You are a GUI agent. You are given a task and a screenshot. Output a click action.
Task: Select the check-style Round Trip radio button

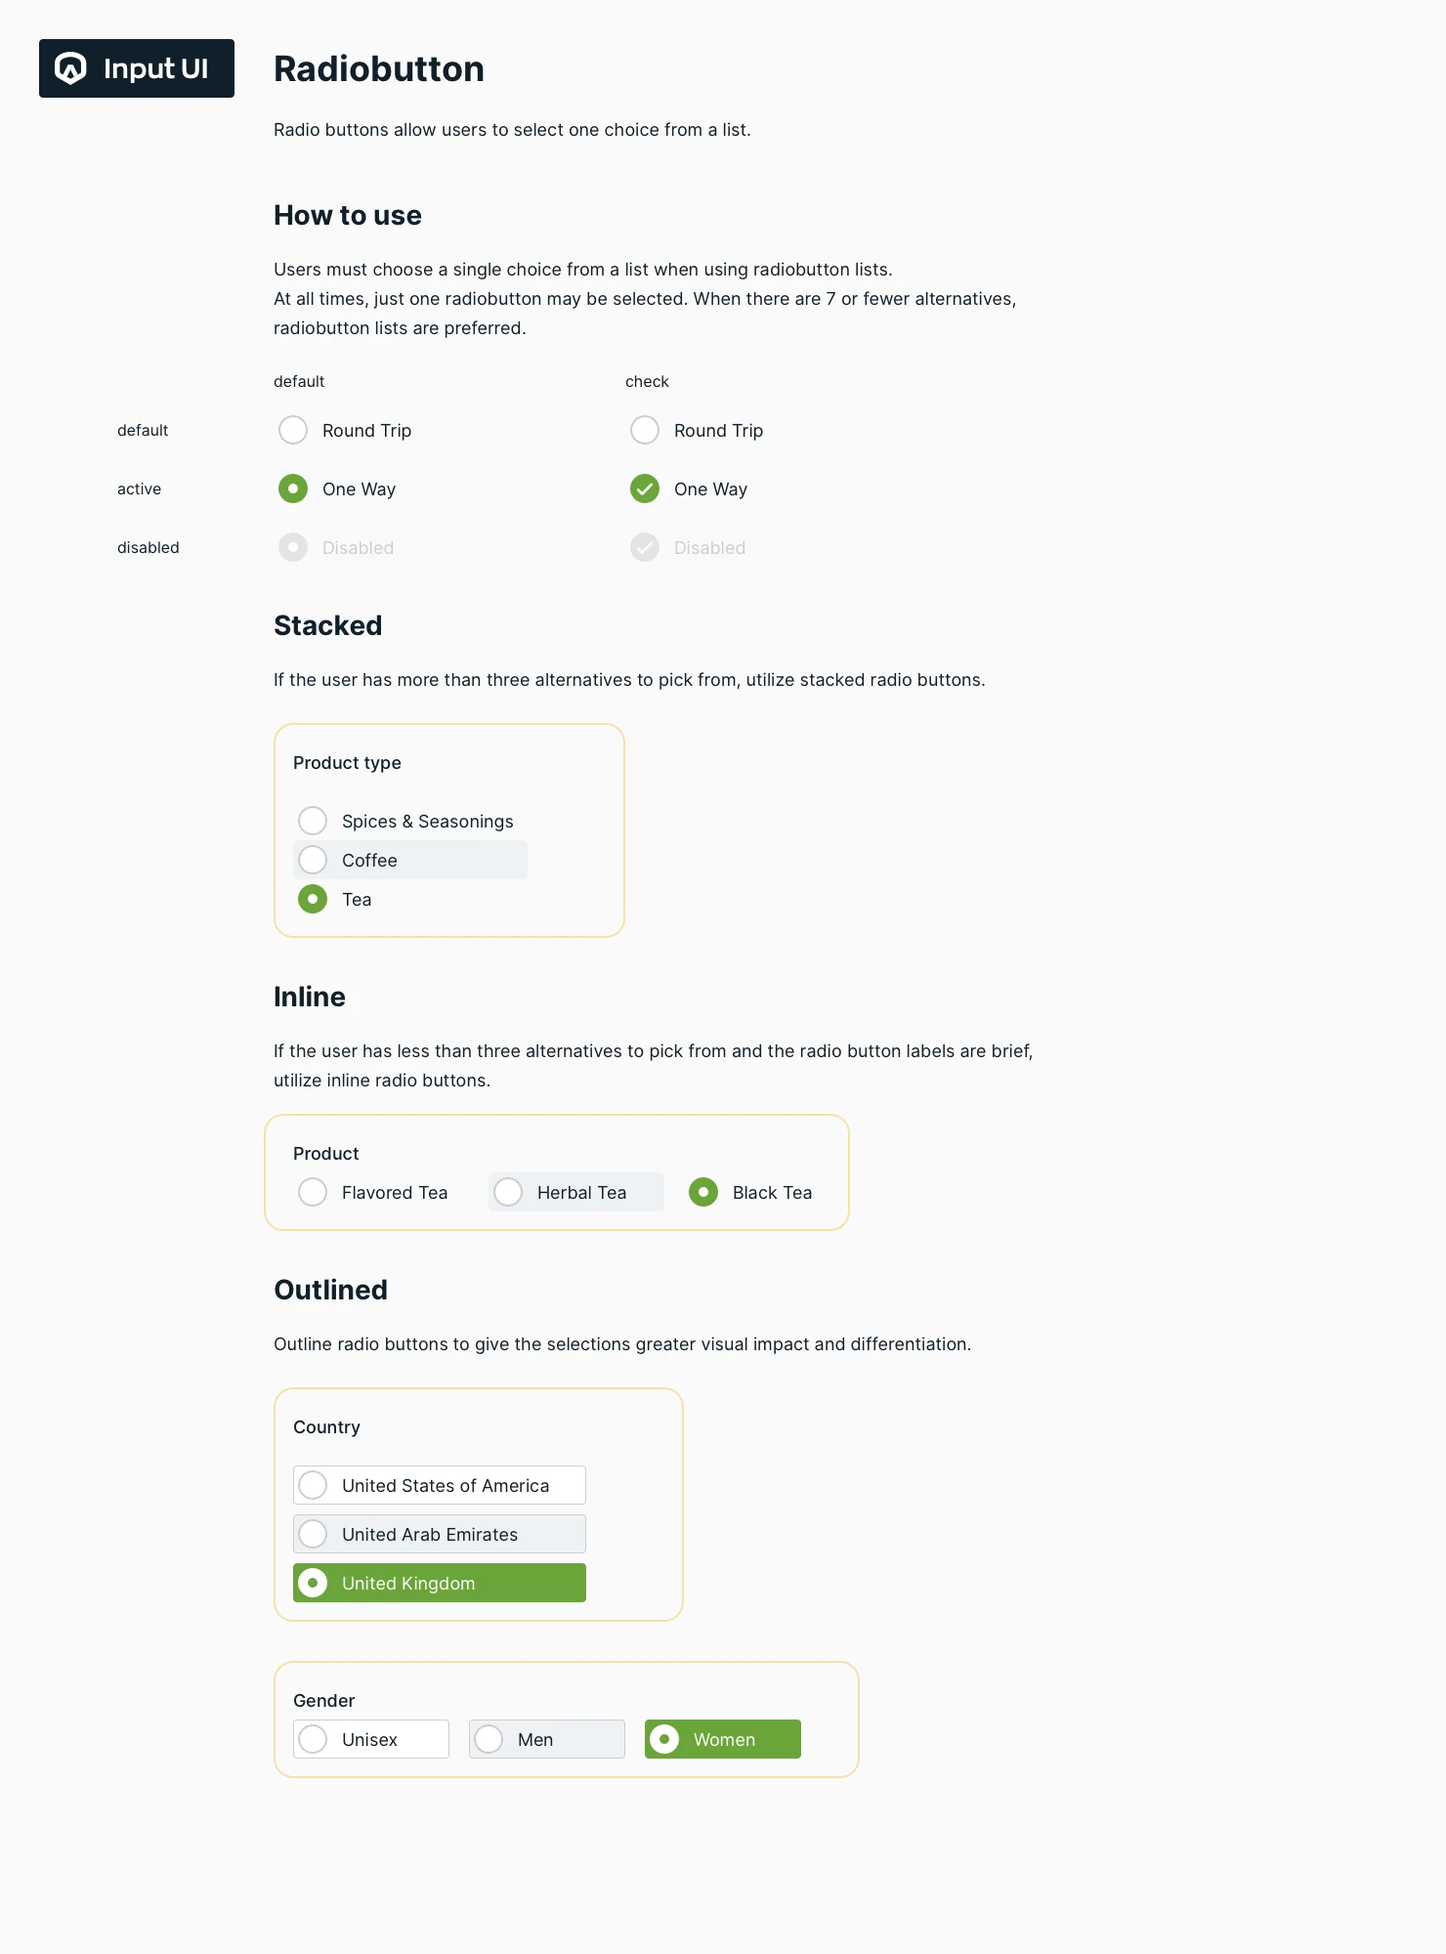(645, 430)
